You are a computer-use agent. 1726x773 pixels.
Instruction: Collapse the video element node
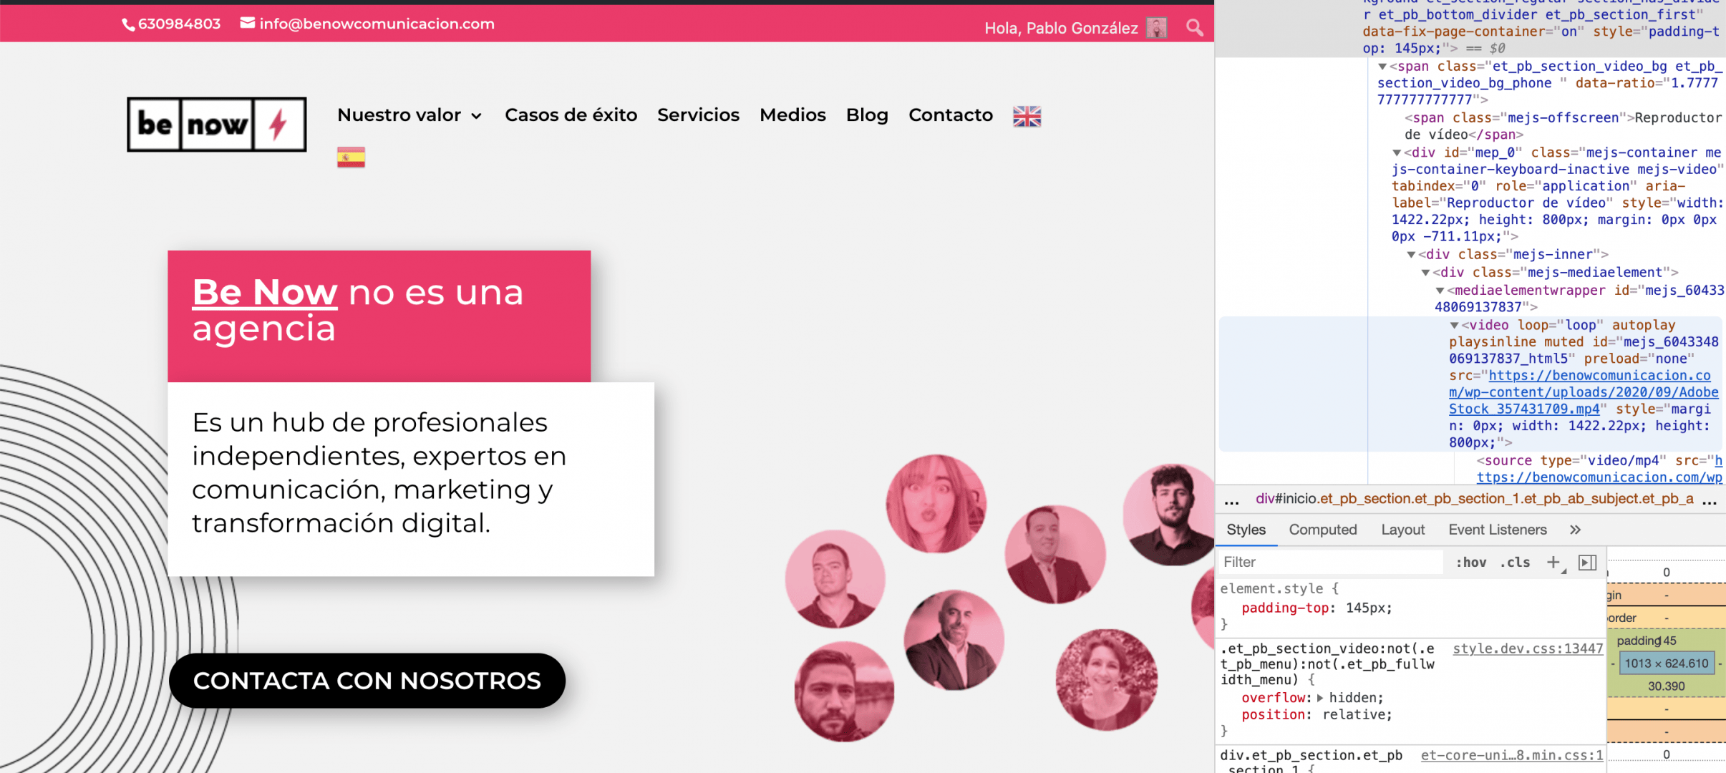coord(1454,326)
